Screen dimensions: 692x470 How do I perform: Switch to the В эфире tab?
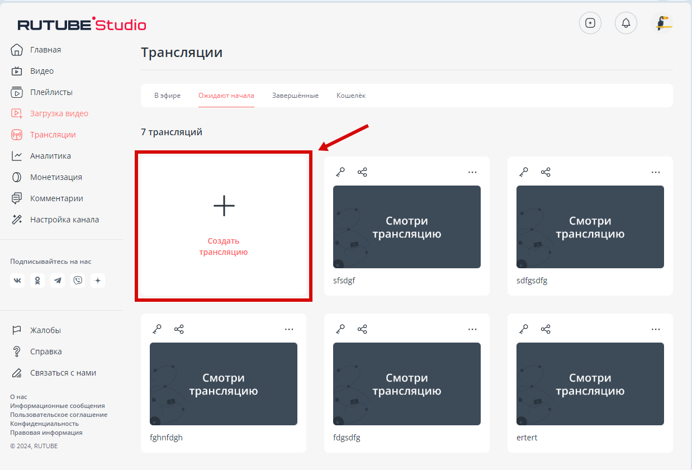167,96
